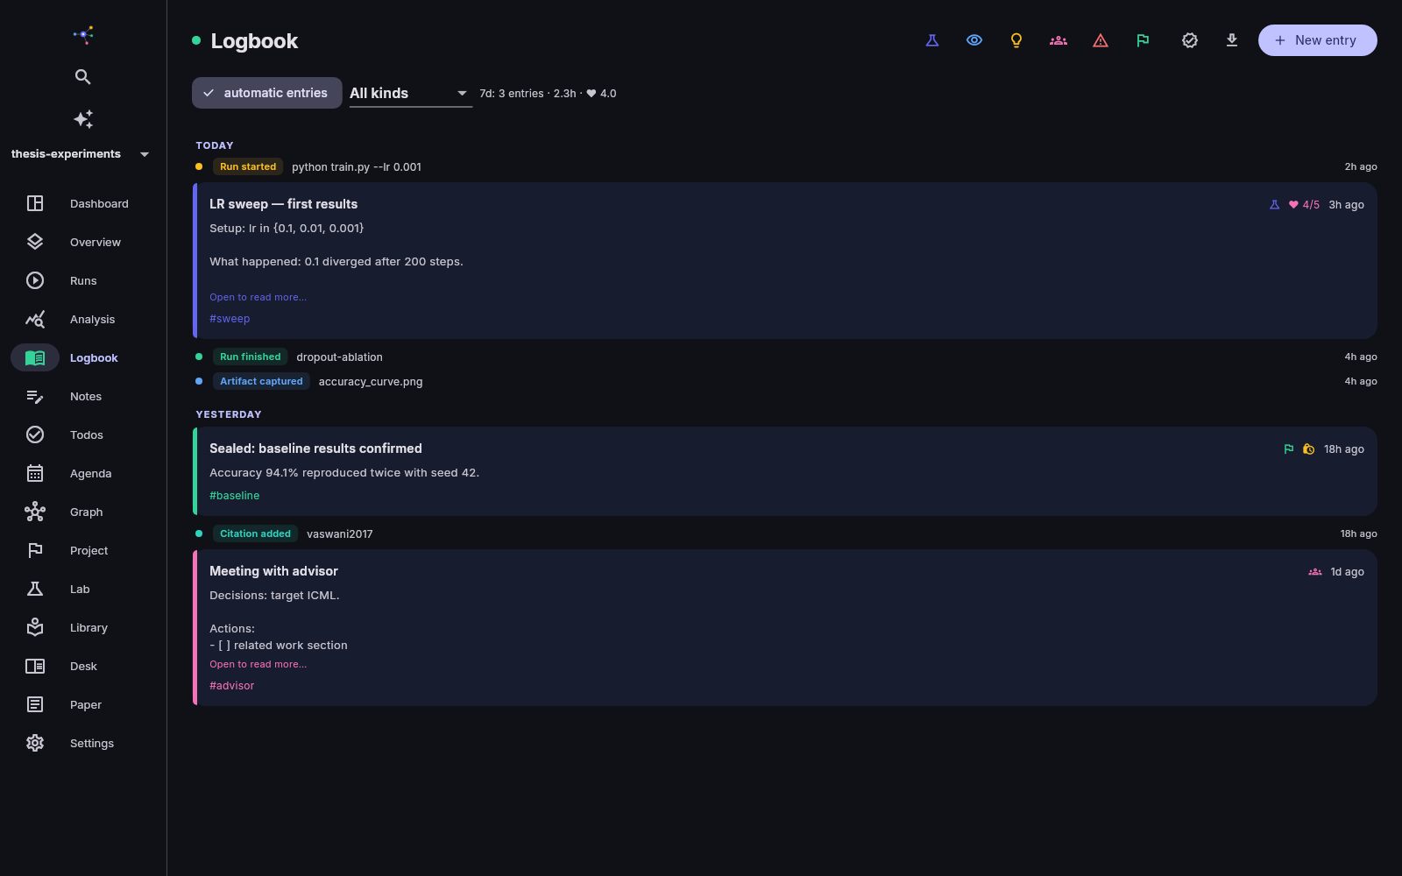
Task: Click the #baseline tag
Action: [x=234, y=496]
